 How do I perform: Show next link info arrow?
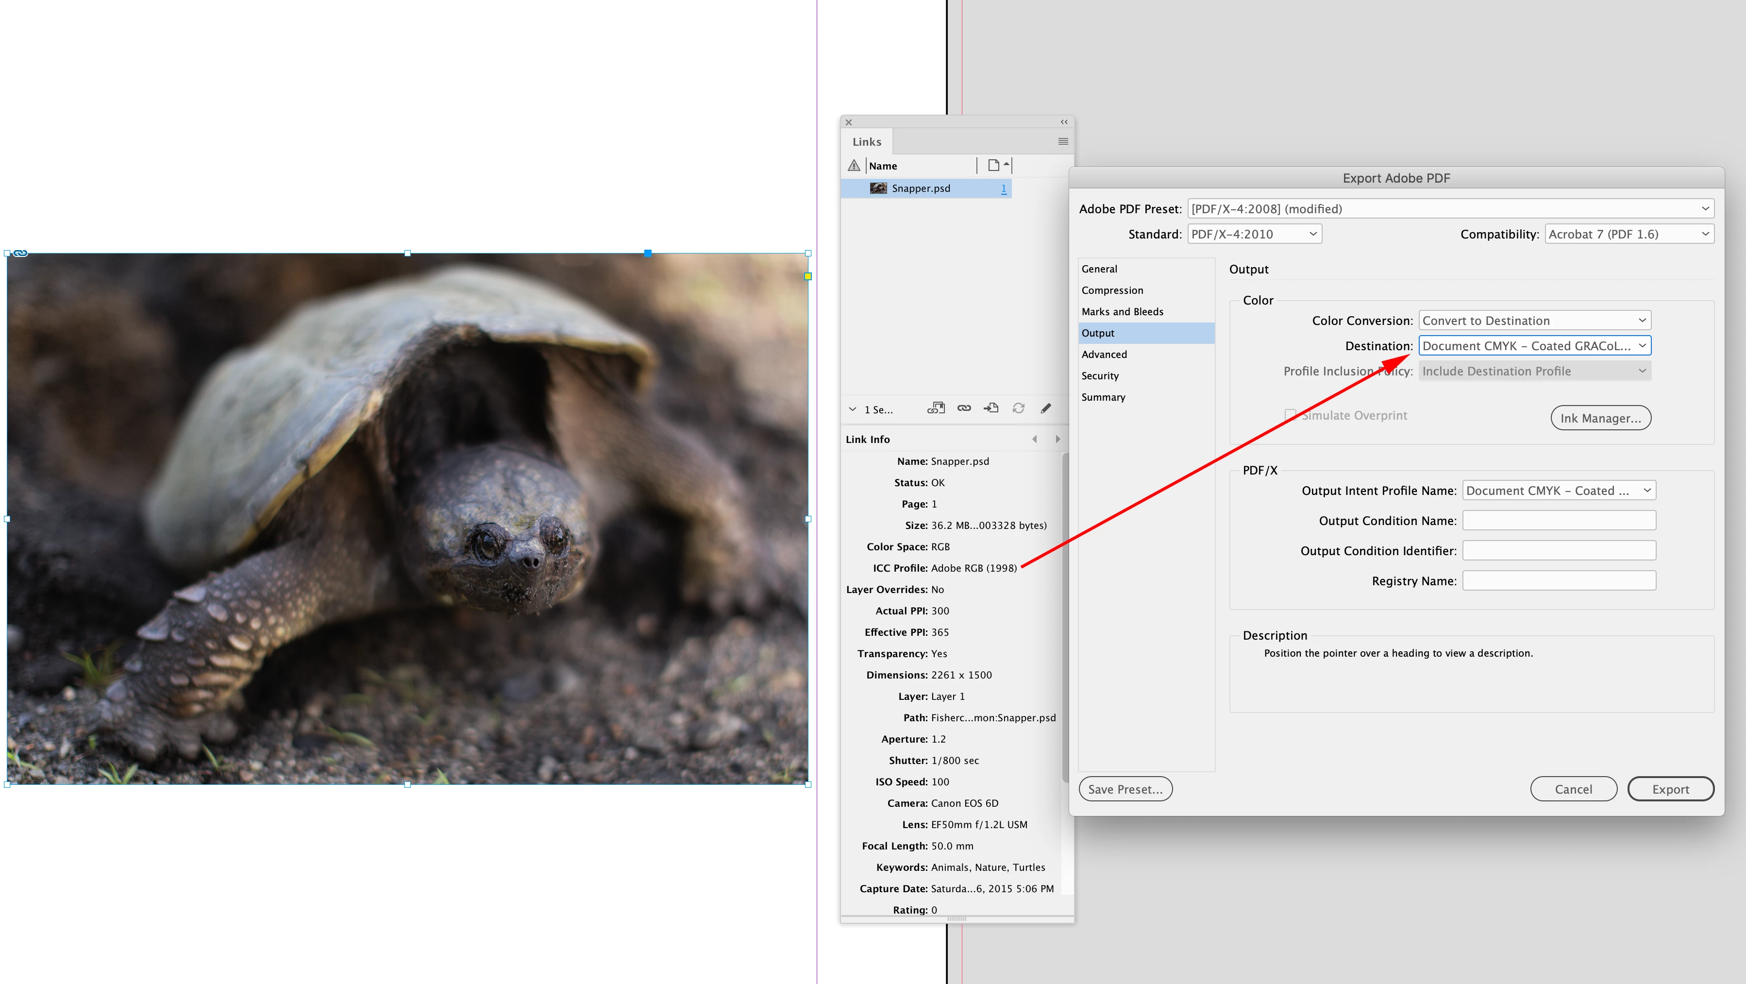point(1058,440)
